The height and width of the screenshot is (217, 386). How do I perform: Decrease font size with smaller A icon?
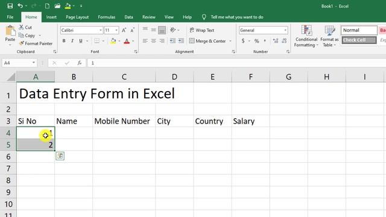(x=133, y=30)
